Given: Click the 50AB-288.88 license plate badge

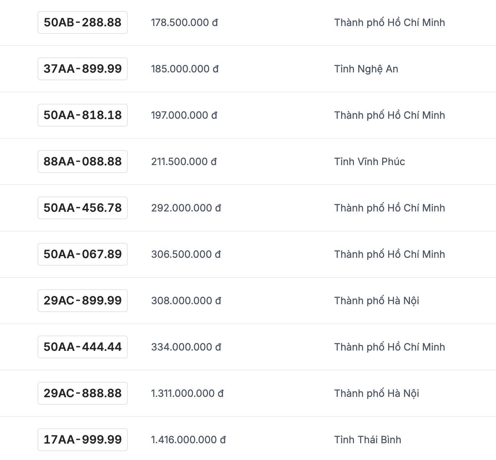Looking at the screenshot, I should pyautogui.click(x=82, y=22).
